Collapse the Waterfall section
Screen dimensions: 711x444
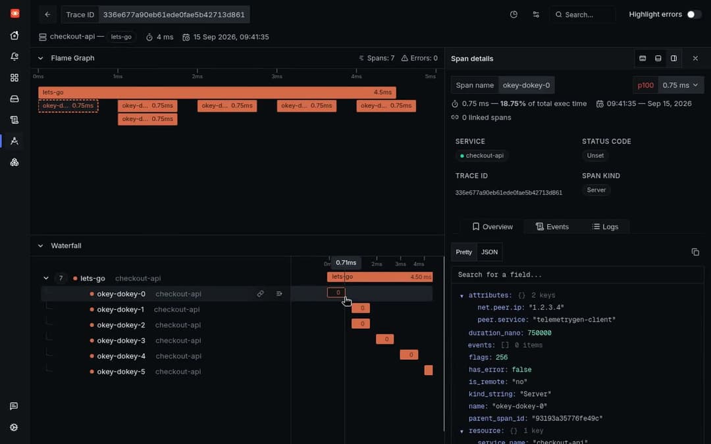coord(40,245)
